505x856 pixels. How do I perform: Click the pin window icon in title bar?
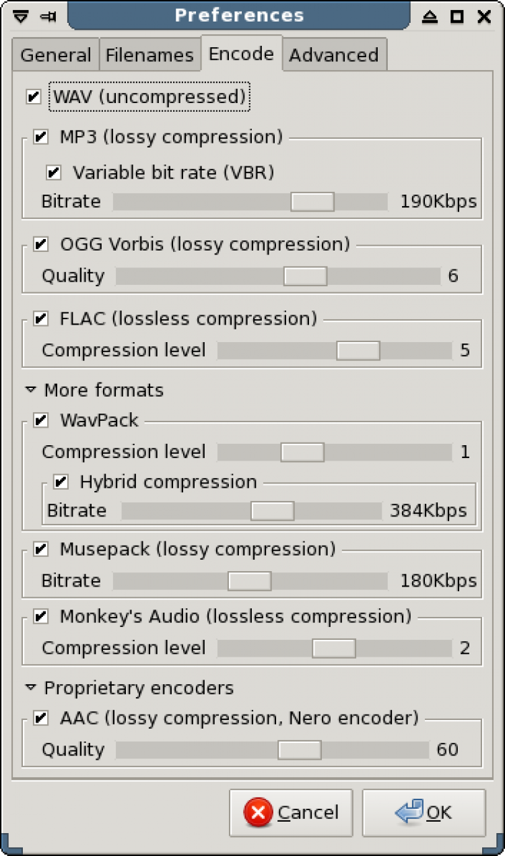coord(48,16)
